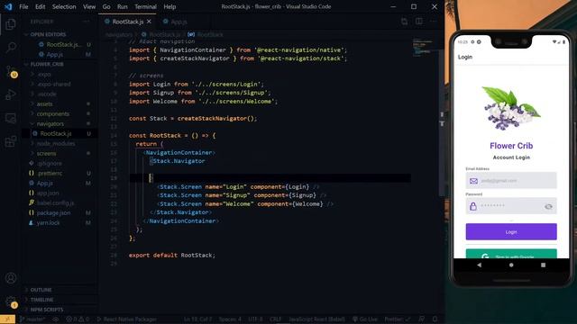Collapse the Open Editors section
Image resolution: width=577 pixels, height=324 pixels.
(48, 34)
